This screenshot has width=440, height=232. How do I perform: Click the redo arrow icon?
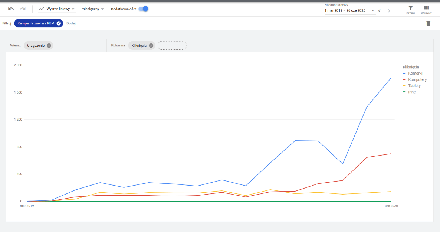(23, 9)
